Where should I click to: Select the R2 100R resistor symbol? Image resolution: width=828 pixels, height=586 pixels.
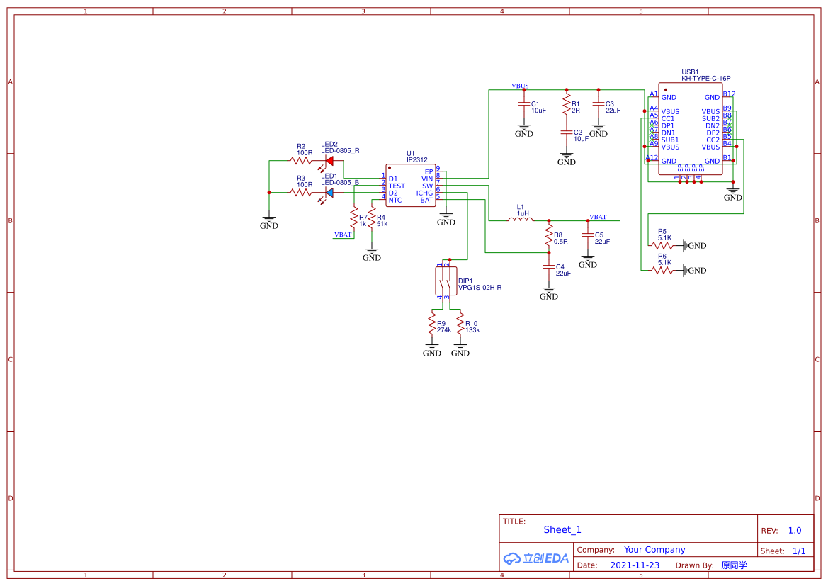point(302,161)
